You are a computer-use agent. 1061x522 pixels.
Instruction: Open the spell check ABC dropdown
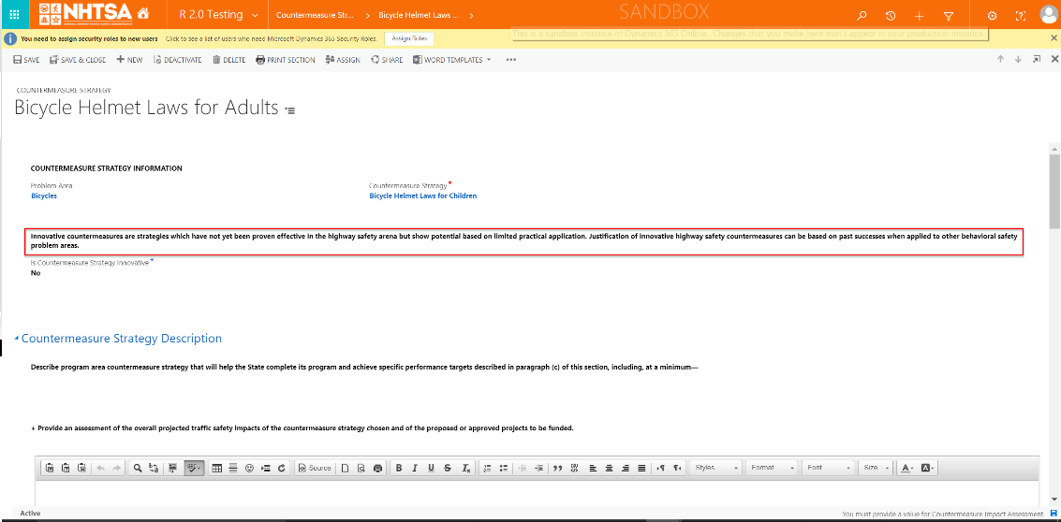click(194, 468)
